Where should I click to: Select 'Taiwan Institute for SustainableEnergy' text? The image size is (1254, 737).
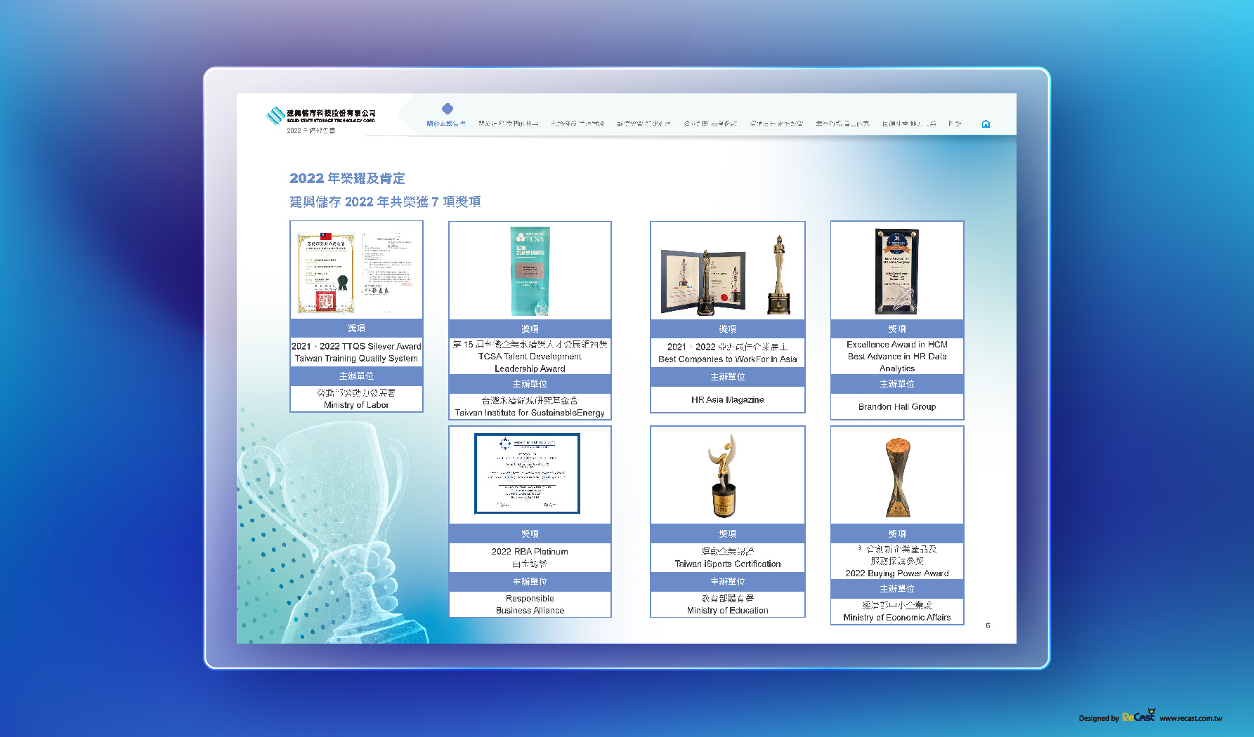[x=530, y=413]
